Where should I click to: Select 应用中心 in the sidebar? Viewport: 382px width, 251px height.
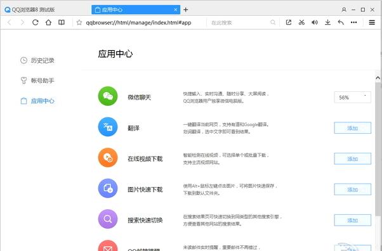click(37, 101)
